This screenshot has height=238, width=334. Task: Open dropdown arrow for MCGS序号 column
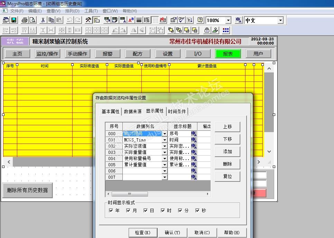[x=165, y=134]
